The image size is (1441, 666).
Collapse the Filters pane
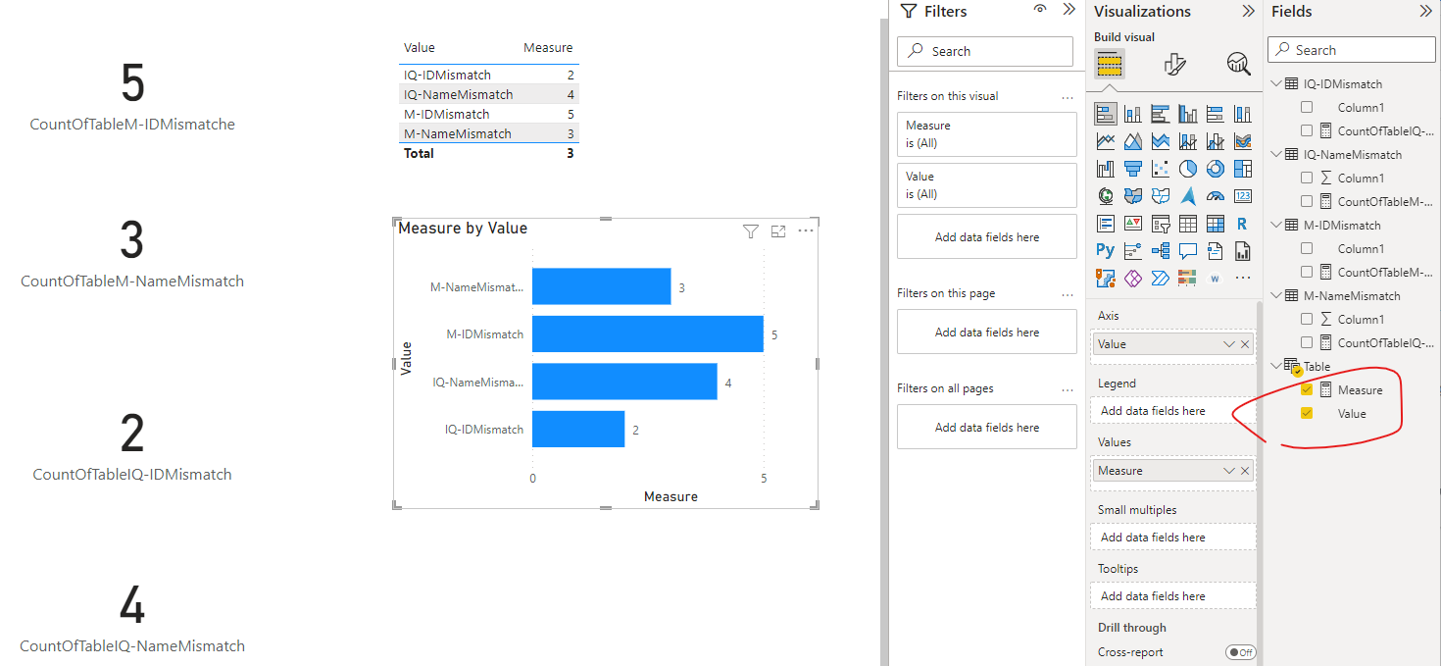click(1068, 10)
